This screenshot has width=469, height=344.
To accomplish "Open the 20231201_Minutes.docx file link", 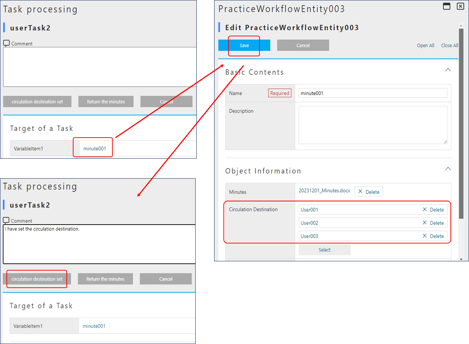I will click(x=324, y=191).
